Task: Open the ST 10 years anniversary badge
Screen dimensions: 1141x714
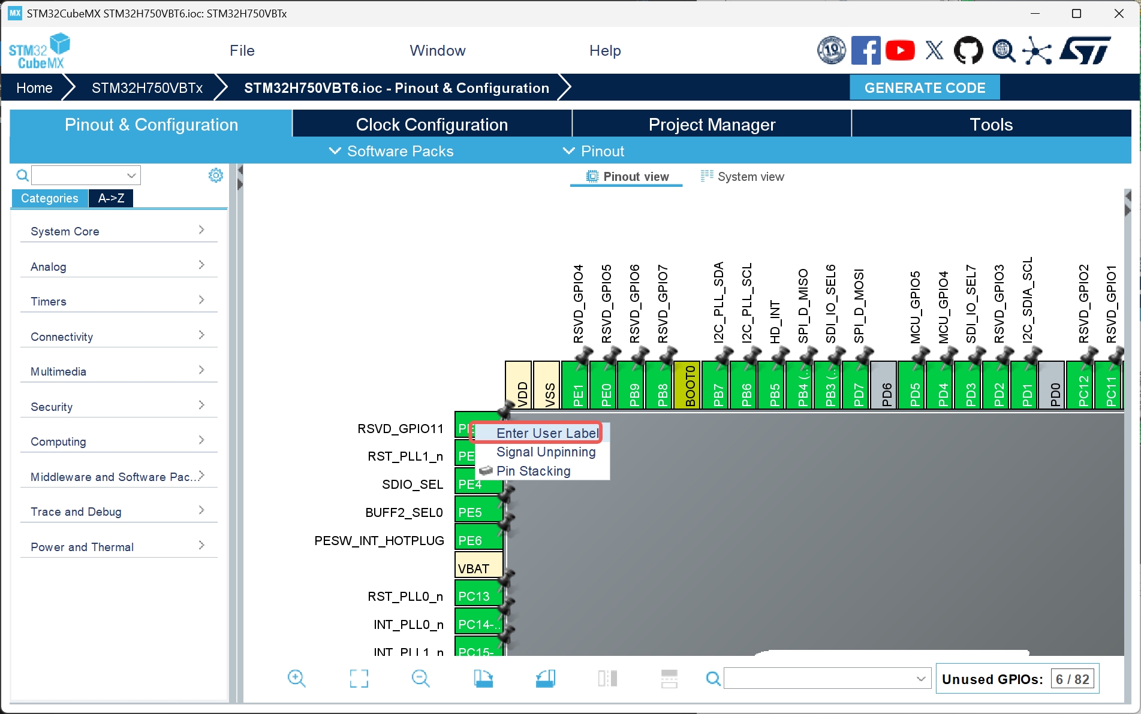Action: pos(832,50)
